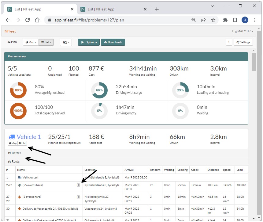This screenshot has width=263, height=222.
Task: Toggle the browser side panel icon
Action: pos(235,20)
